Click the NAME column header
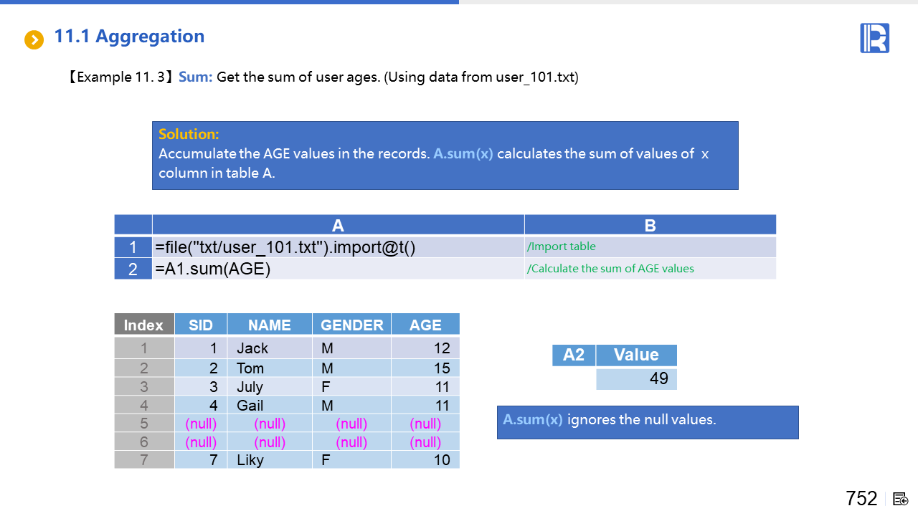This screenshot has width=918, height=516. point(269,325)
